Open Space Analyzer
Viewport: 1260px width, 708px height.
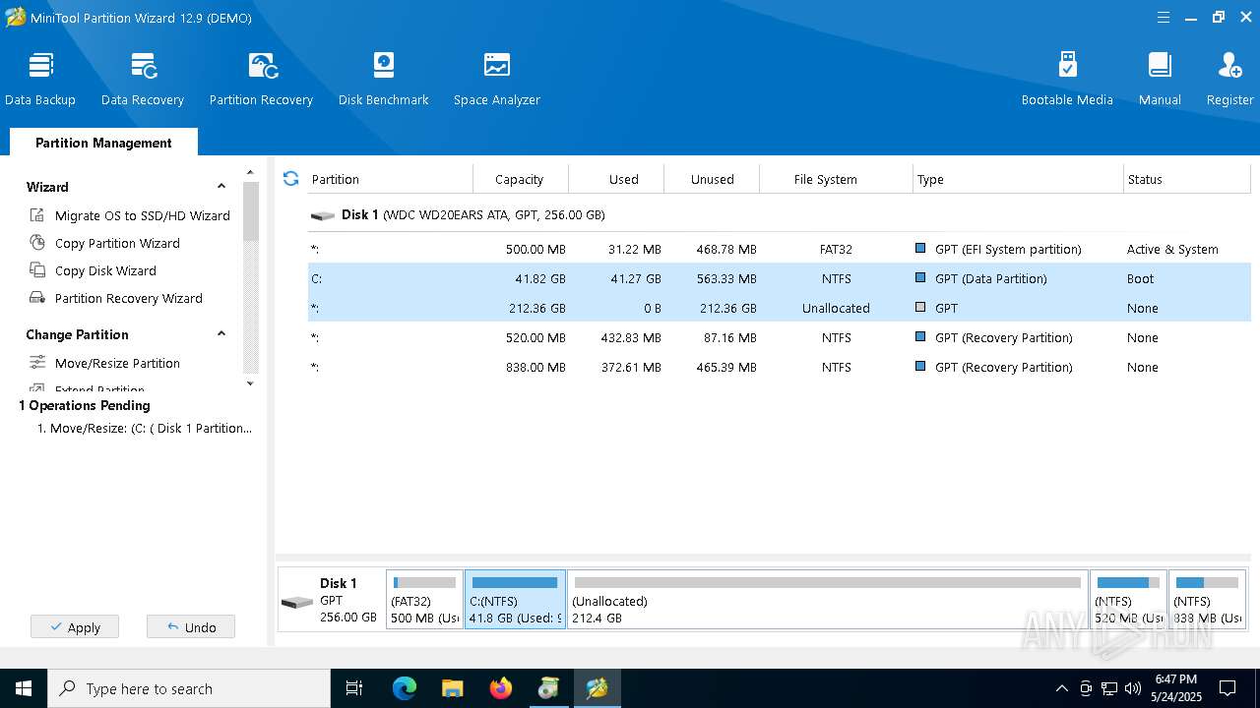(x=497, y=79)
